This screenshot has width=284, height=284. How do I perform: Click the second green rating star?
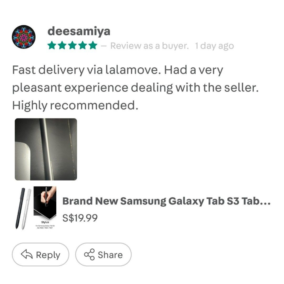[62, 45]
